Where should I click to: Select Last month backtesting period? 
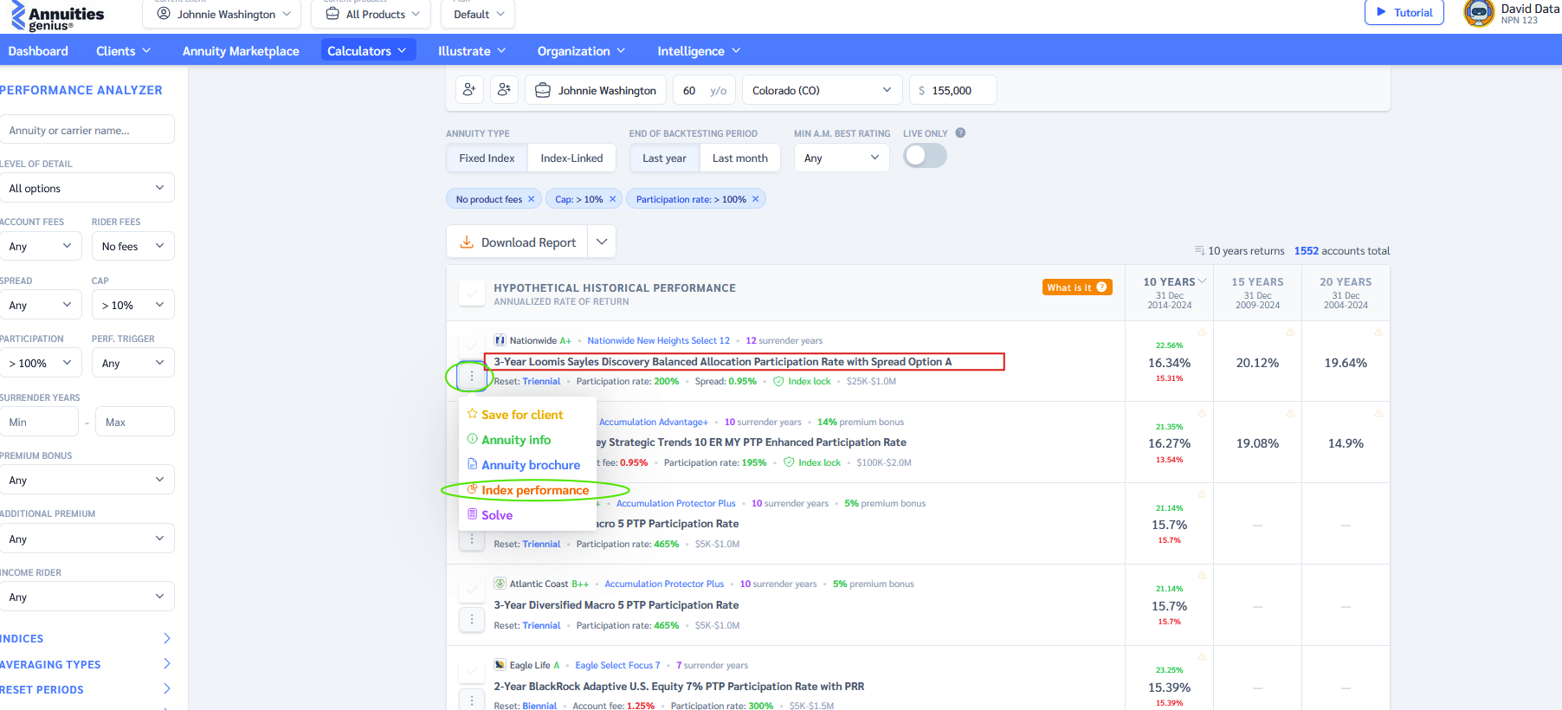[x=740, y=158]
